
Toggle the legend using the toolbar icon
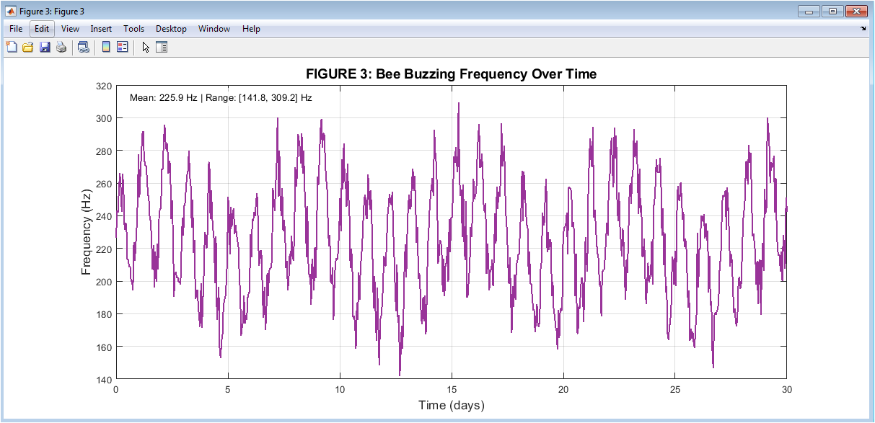coord(122,48)
